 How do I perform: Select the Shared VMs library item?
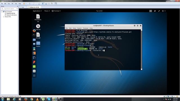(8, 17)
